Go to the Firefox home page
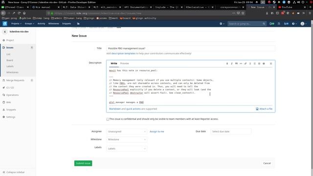This screenshot has height=176, width=313. coord(24,13)
